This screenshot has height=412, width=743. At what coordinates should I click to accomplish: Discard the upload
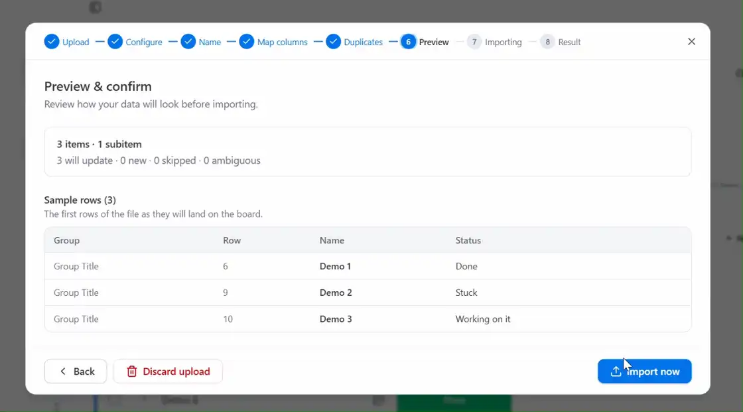pos(168,372)
